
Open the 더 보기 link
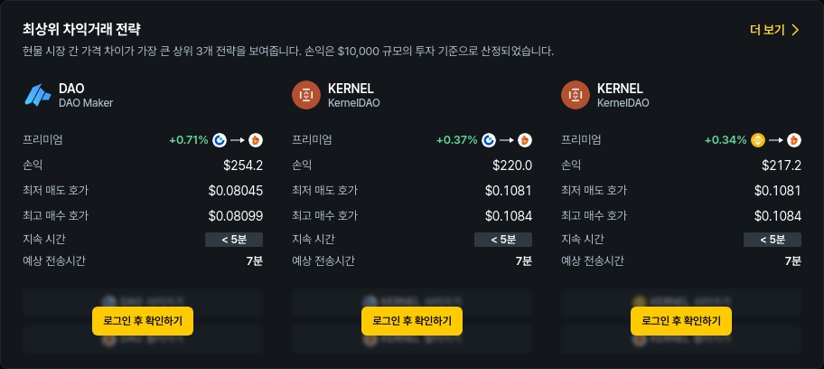[767, 30]
